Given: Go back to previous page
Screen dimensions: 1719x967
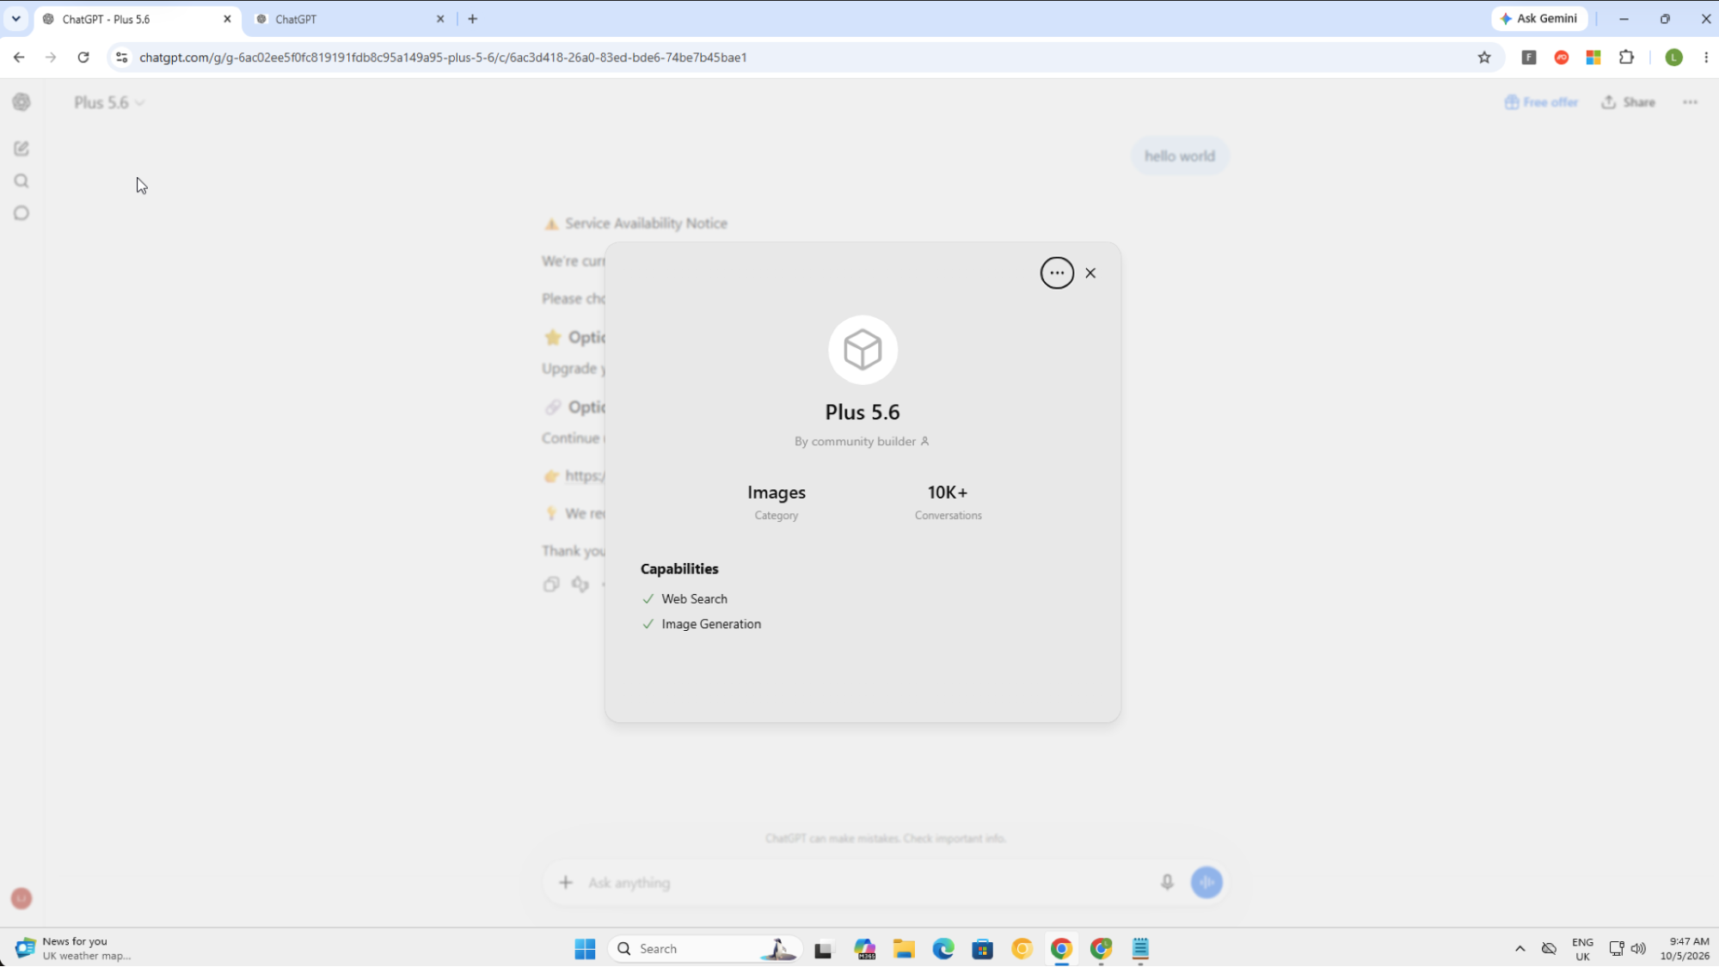Looking at the screenshot, I should point(19,58).
